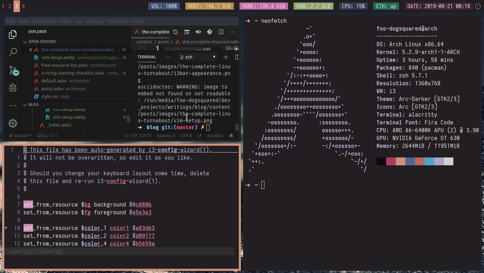The width and height of the screenshot is (484, 273).
Task: Click the blue swatch in neofetch palette
Action: 410,161
